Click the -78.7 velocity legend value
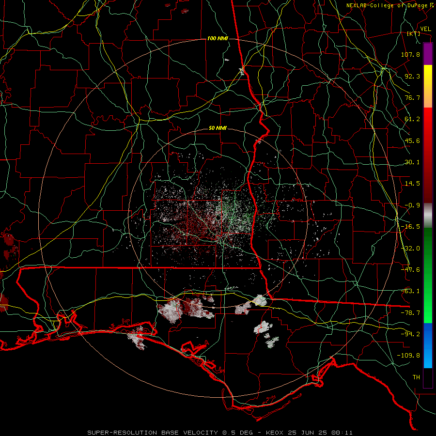 click(x=410, y=313)
